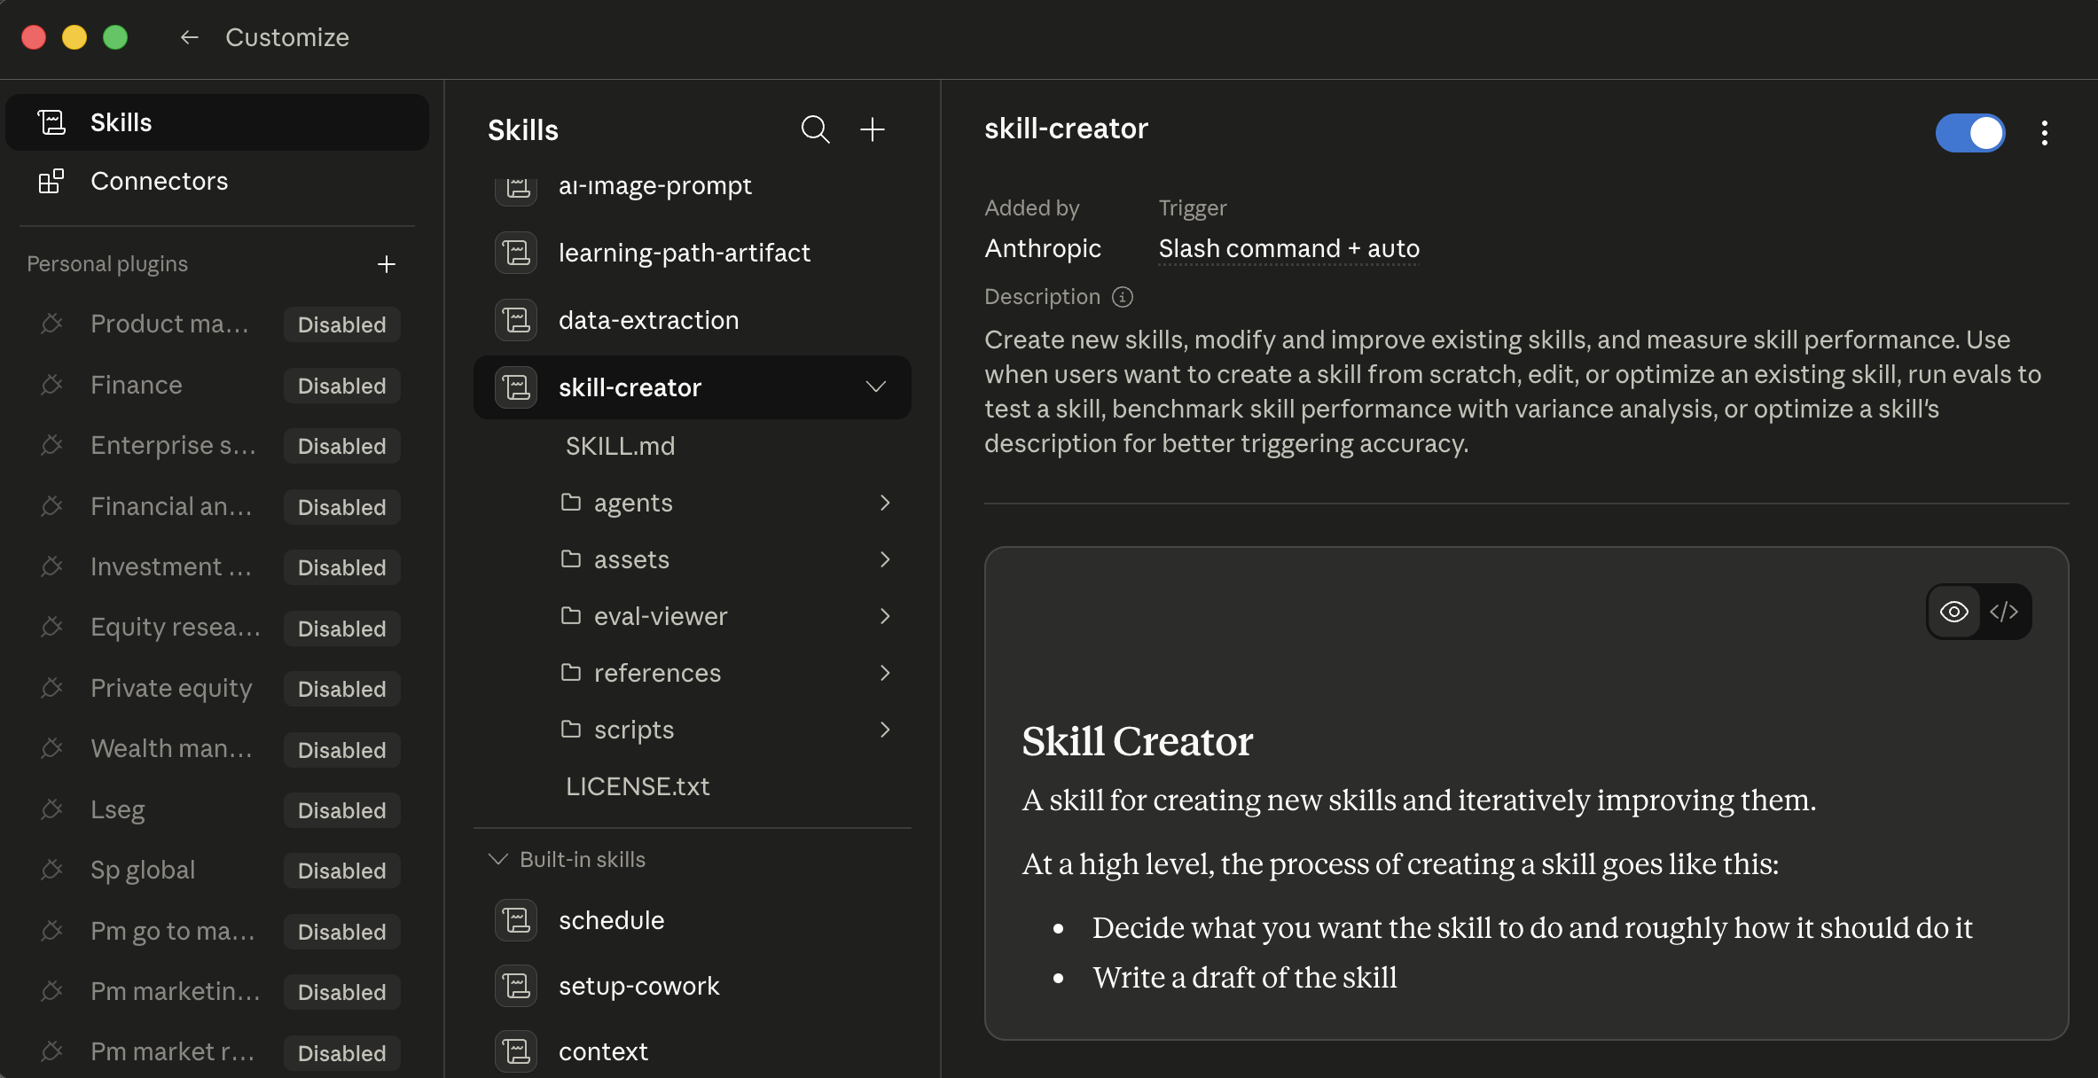Image resolution: width=2098 pixels, height=1078 pixels.
Task: Click the Disabled badge for Investment ...
Action: pos(342,567)
